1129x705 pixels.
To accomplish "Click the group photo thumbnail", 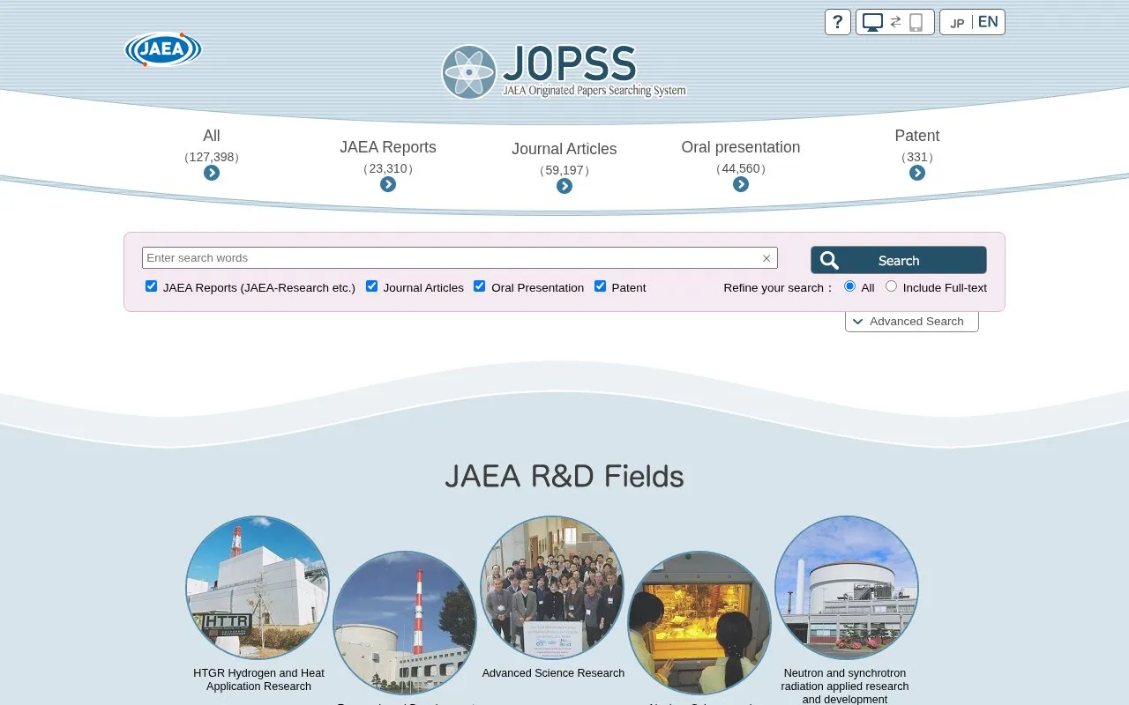I will pyautogui.click(x=552, y=588).
